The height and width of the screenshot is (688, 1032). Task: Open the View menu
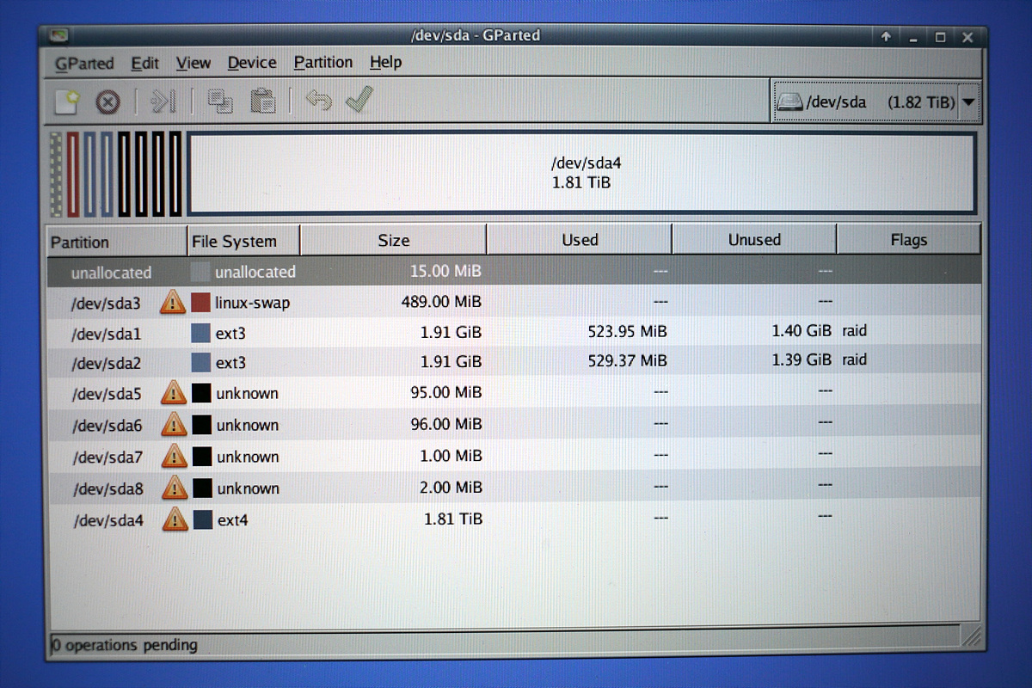point(193,63)
